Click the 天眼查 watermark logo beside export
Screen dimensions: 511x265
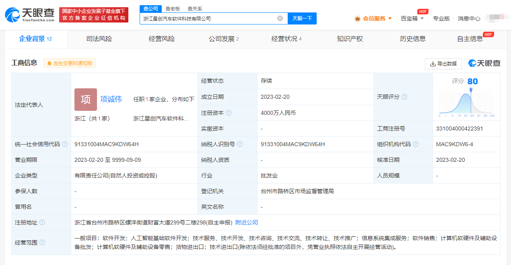[484, 63]
